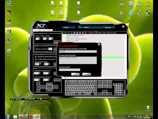Expand the program name combo box

78,51
